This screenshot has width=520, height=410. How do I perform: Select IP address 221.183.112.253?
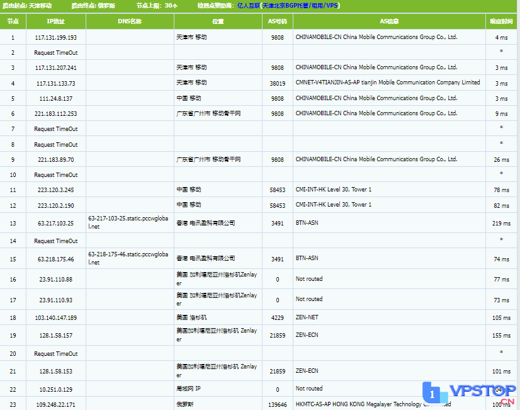55,114
